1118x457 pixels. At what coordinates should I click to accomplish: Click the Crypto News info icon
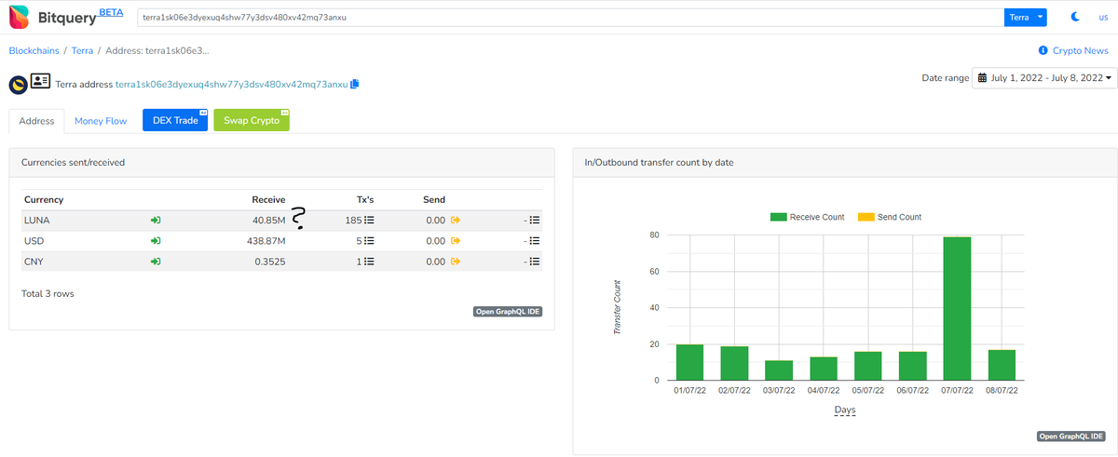1043,50
